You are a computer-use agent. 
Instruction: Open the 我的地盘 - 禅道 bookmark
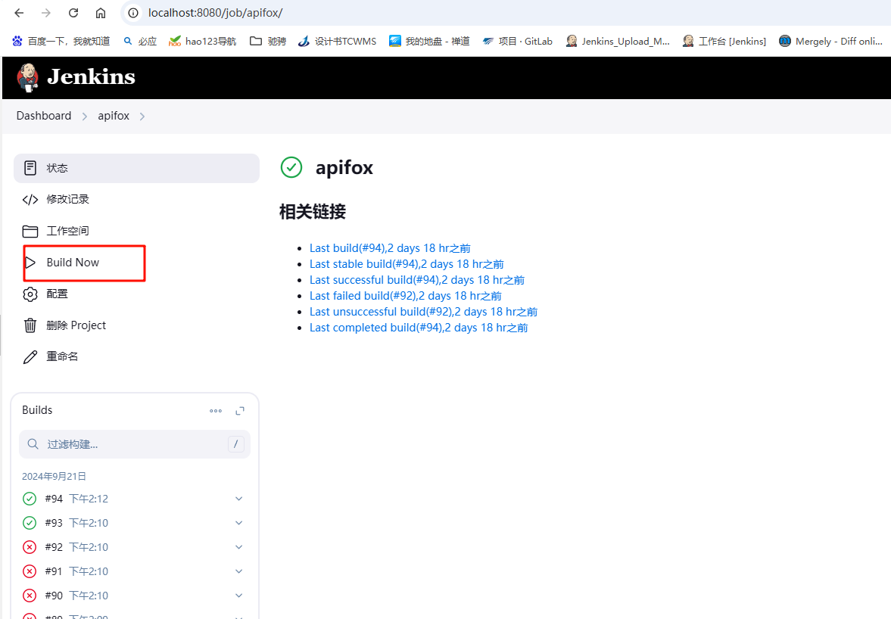[x=429, y=41]
